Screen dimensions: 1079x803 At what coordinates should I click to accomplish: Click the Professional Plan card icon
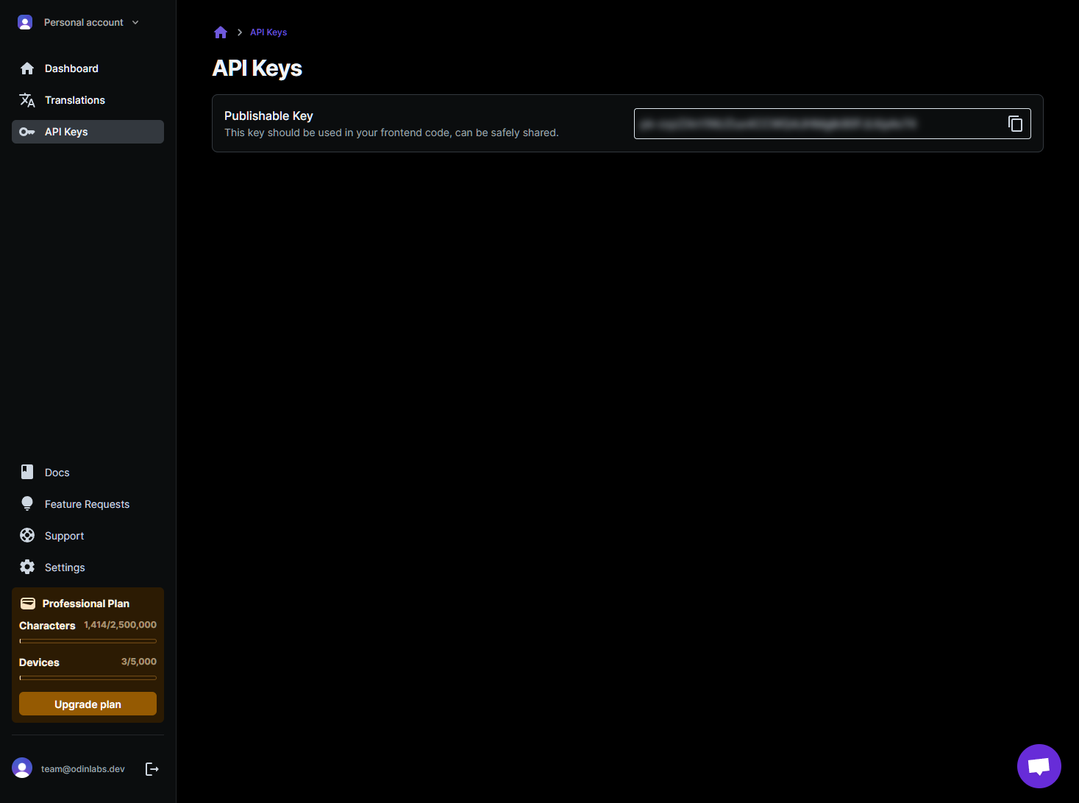(x=28, y=604)
